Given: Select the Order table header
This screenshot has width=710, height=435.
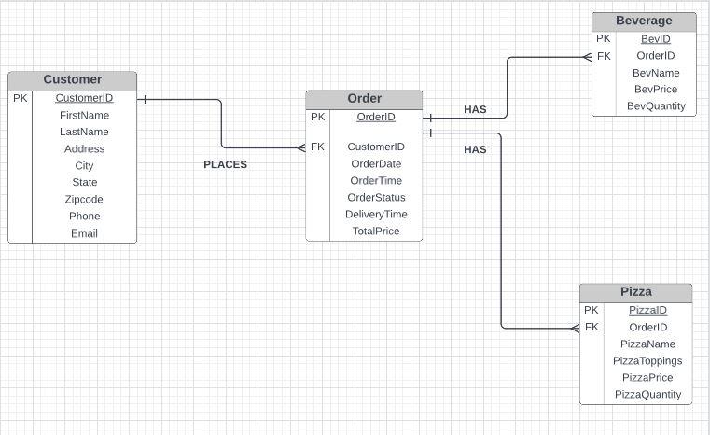Looking at the screenshot, I should click(x=364, y=99).
